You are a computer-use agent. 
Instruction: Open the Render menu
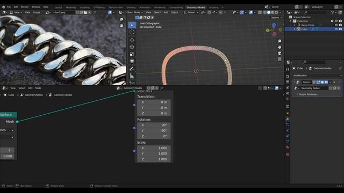25,7
